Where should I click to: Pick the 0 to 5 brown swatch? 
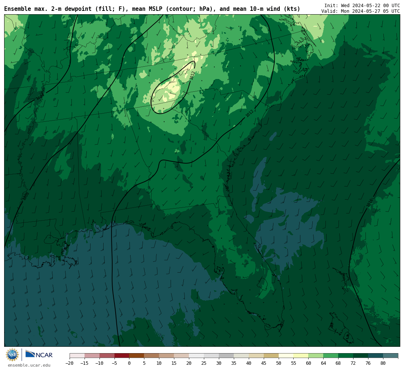[137, 356]
